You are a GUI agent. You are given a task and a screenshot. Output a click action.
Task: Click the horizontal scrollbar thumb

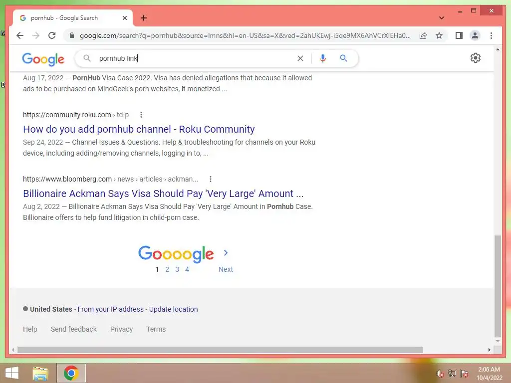tap(220, 350)
